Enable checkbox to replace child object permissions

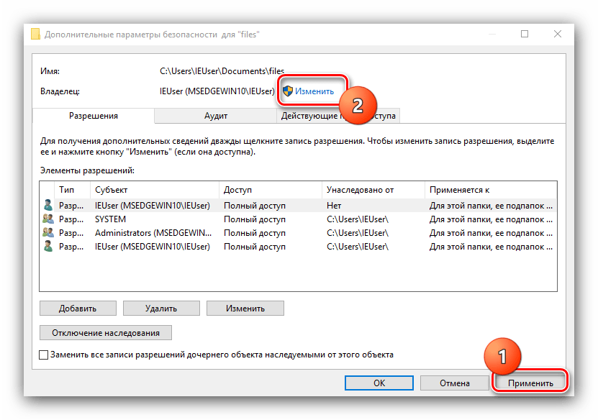pyautogui.click(x=44, y=355)
